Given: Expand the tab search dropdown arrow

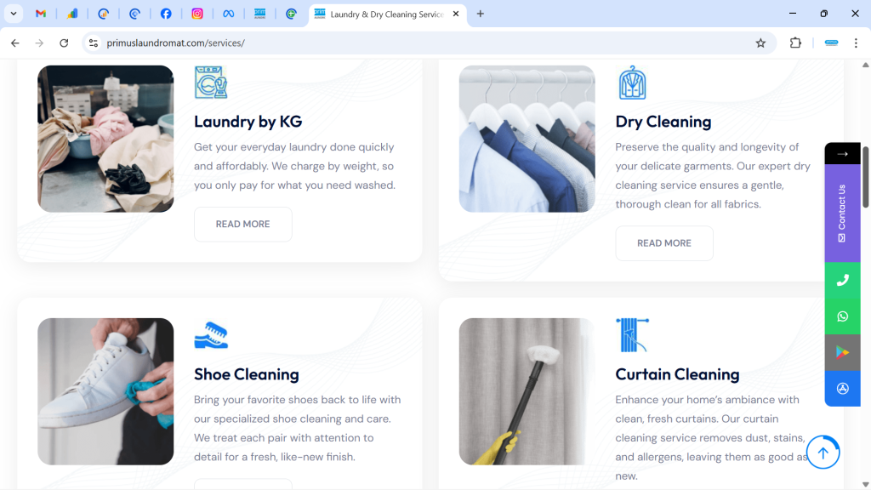Looking at the screenshot, I should (14, 14).
